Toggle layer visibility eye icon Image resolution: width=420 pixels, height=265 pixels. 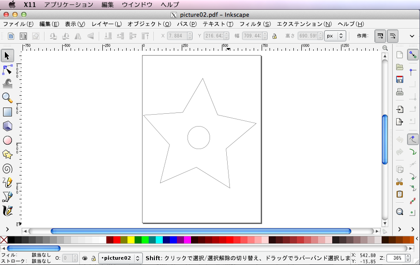[x=85, y=258]
